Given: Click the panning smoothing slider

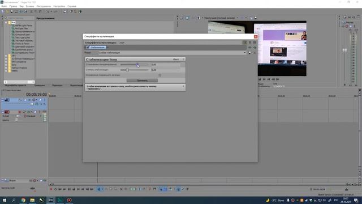Looking at the screenshot, I should coord(135,65).
